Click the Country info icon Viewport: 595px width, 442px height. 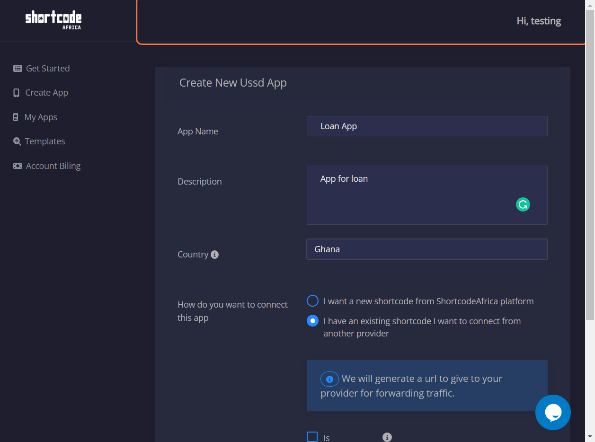214,255
